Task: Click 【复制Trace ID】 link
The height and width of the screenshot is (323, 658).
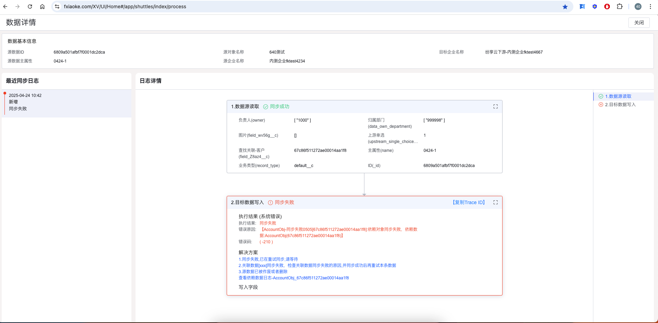Action: [x=469, y=202]
